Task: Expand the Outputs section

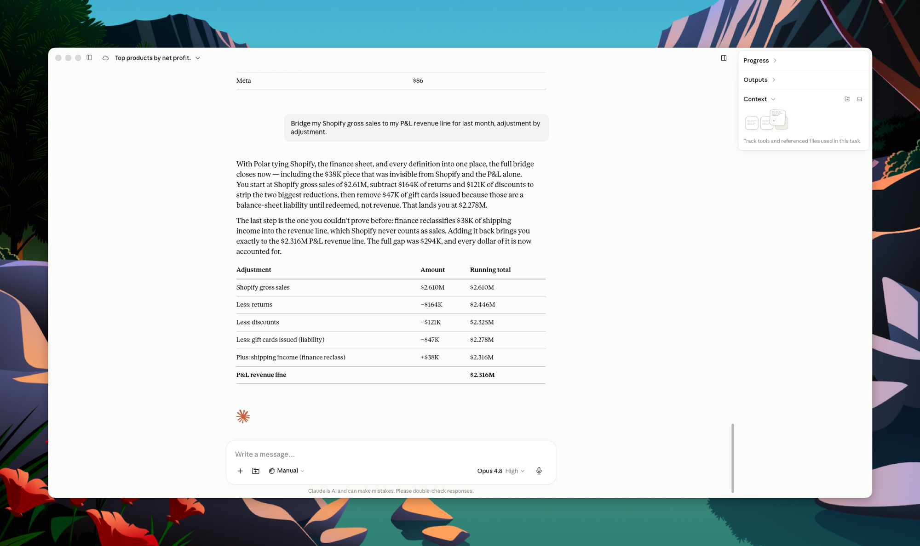Action: pos(759,80)
